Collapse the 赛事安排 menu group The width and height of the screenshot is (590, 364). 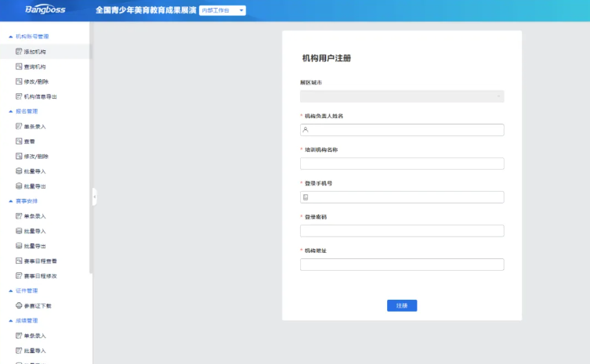(x=10, y=201)
